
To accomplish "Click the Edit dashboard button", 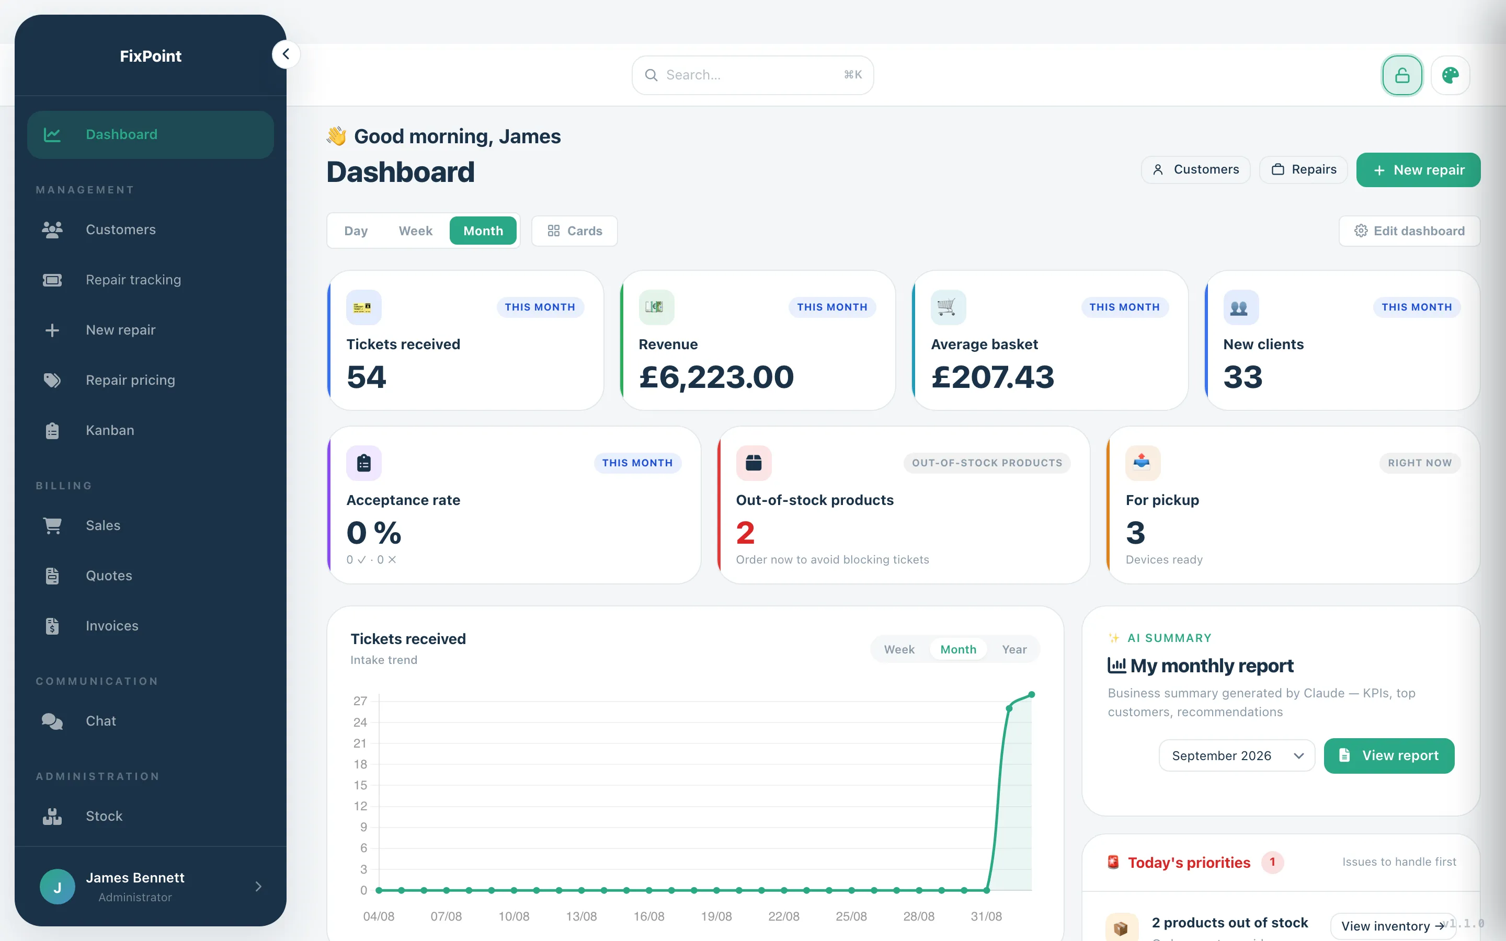I will coord(1410,231).
